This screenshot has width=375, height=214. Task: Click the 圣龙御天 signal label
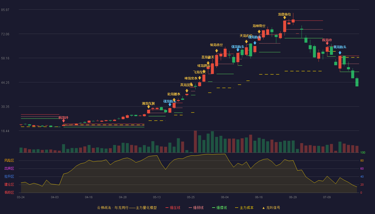click(208, 57)
